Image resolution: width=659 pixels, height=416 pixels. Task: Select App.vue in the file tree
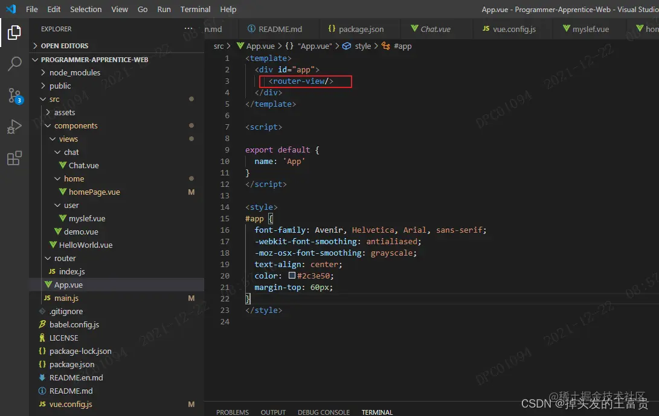pyautogui.click(x=117, y=285)
